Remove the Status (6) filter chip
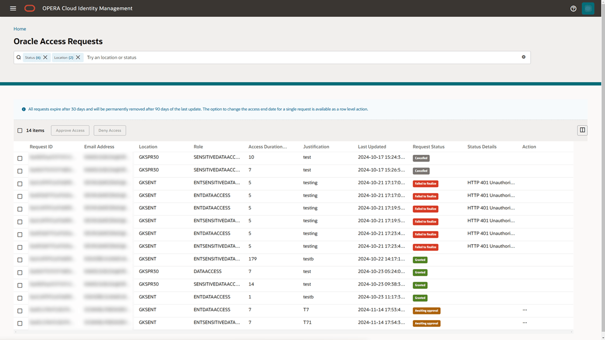The image size is (605, 340). (45, 57)
